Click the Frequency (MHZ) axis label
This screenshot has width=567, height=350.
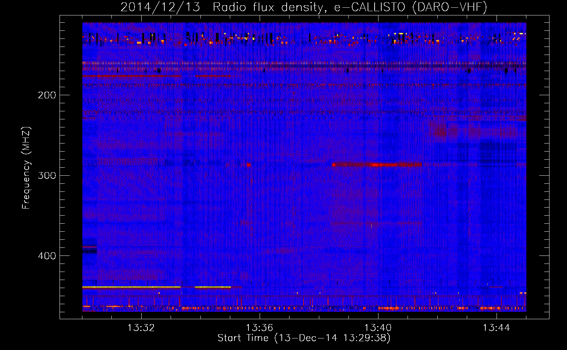(26, 168)
